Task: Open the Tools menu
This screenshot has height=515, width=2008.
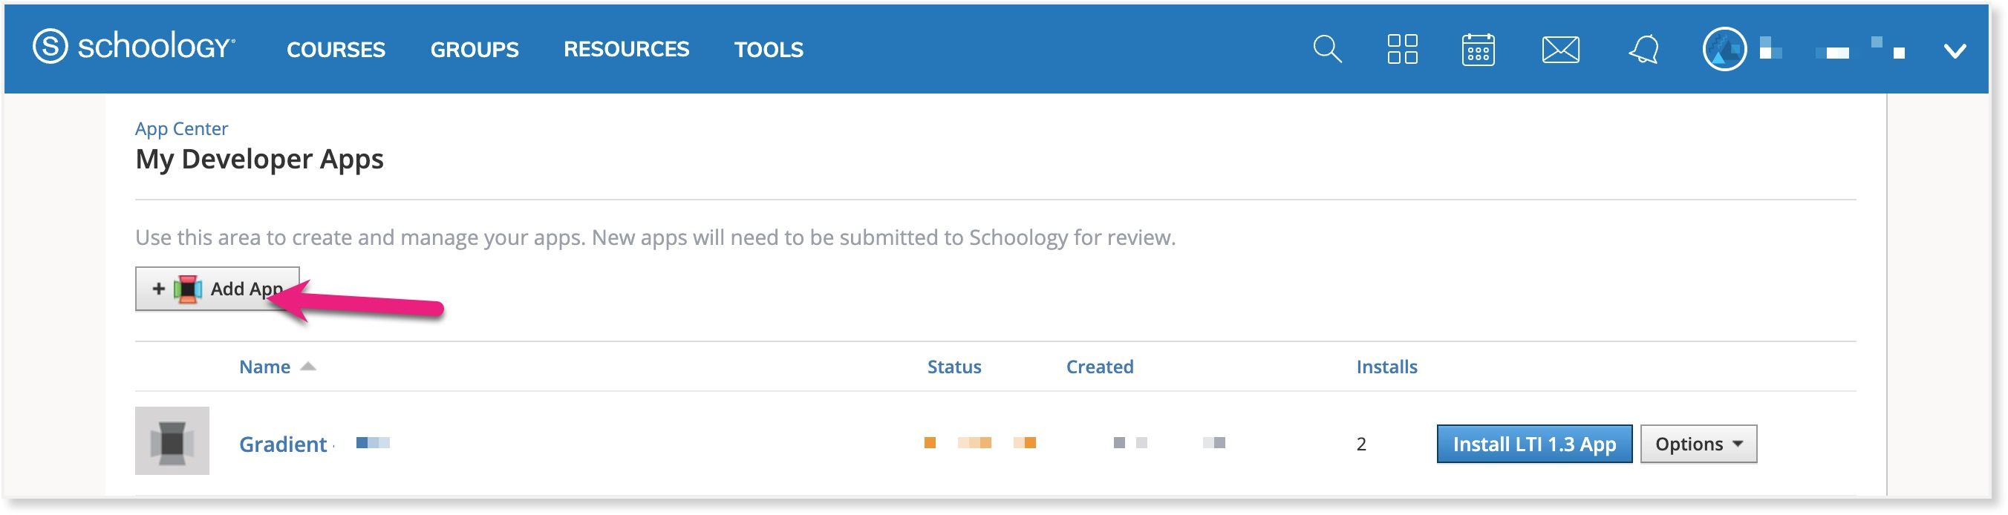Action: (x=769, y=49)
